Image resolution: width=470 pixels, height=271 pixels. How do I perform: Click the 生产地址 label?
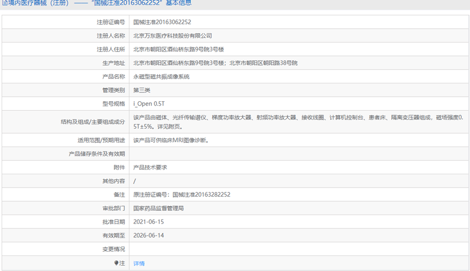tap(113, 63)
